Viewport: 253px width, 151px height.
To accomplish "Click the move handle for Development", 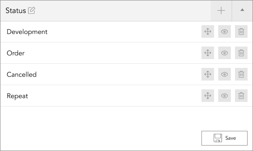I will pyautogui.click(x=208, y=31).
